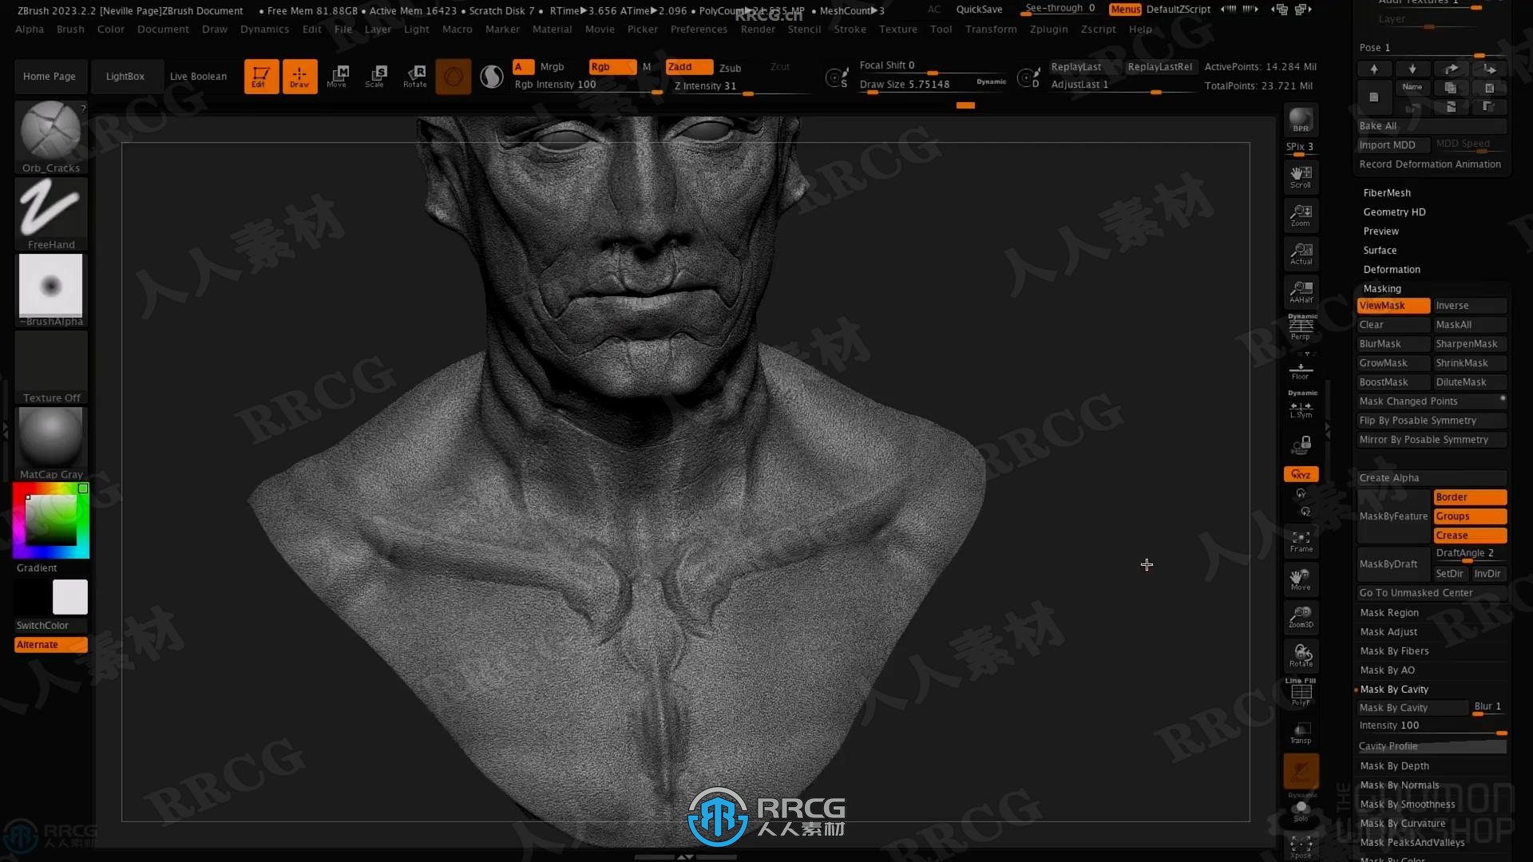
Task: Expand Mask By AO section
Action: 1387,670
